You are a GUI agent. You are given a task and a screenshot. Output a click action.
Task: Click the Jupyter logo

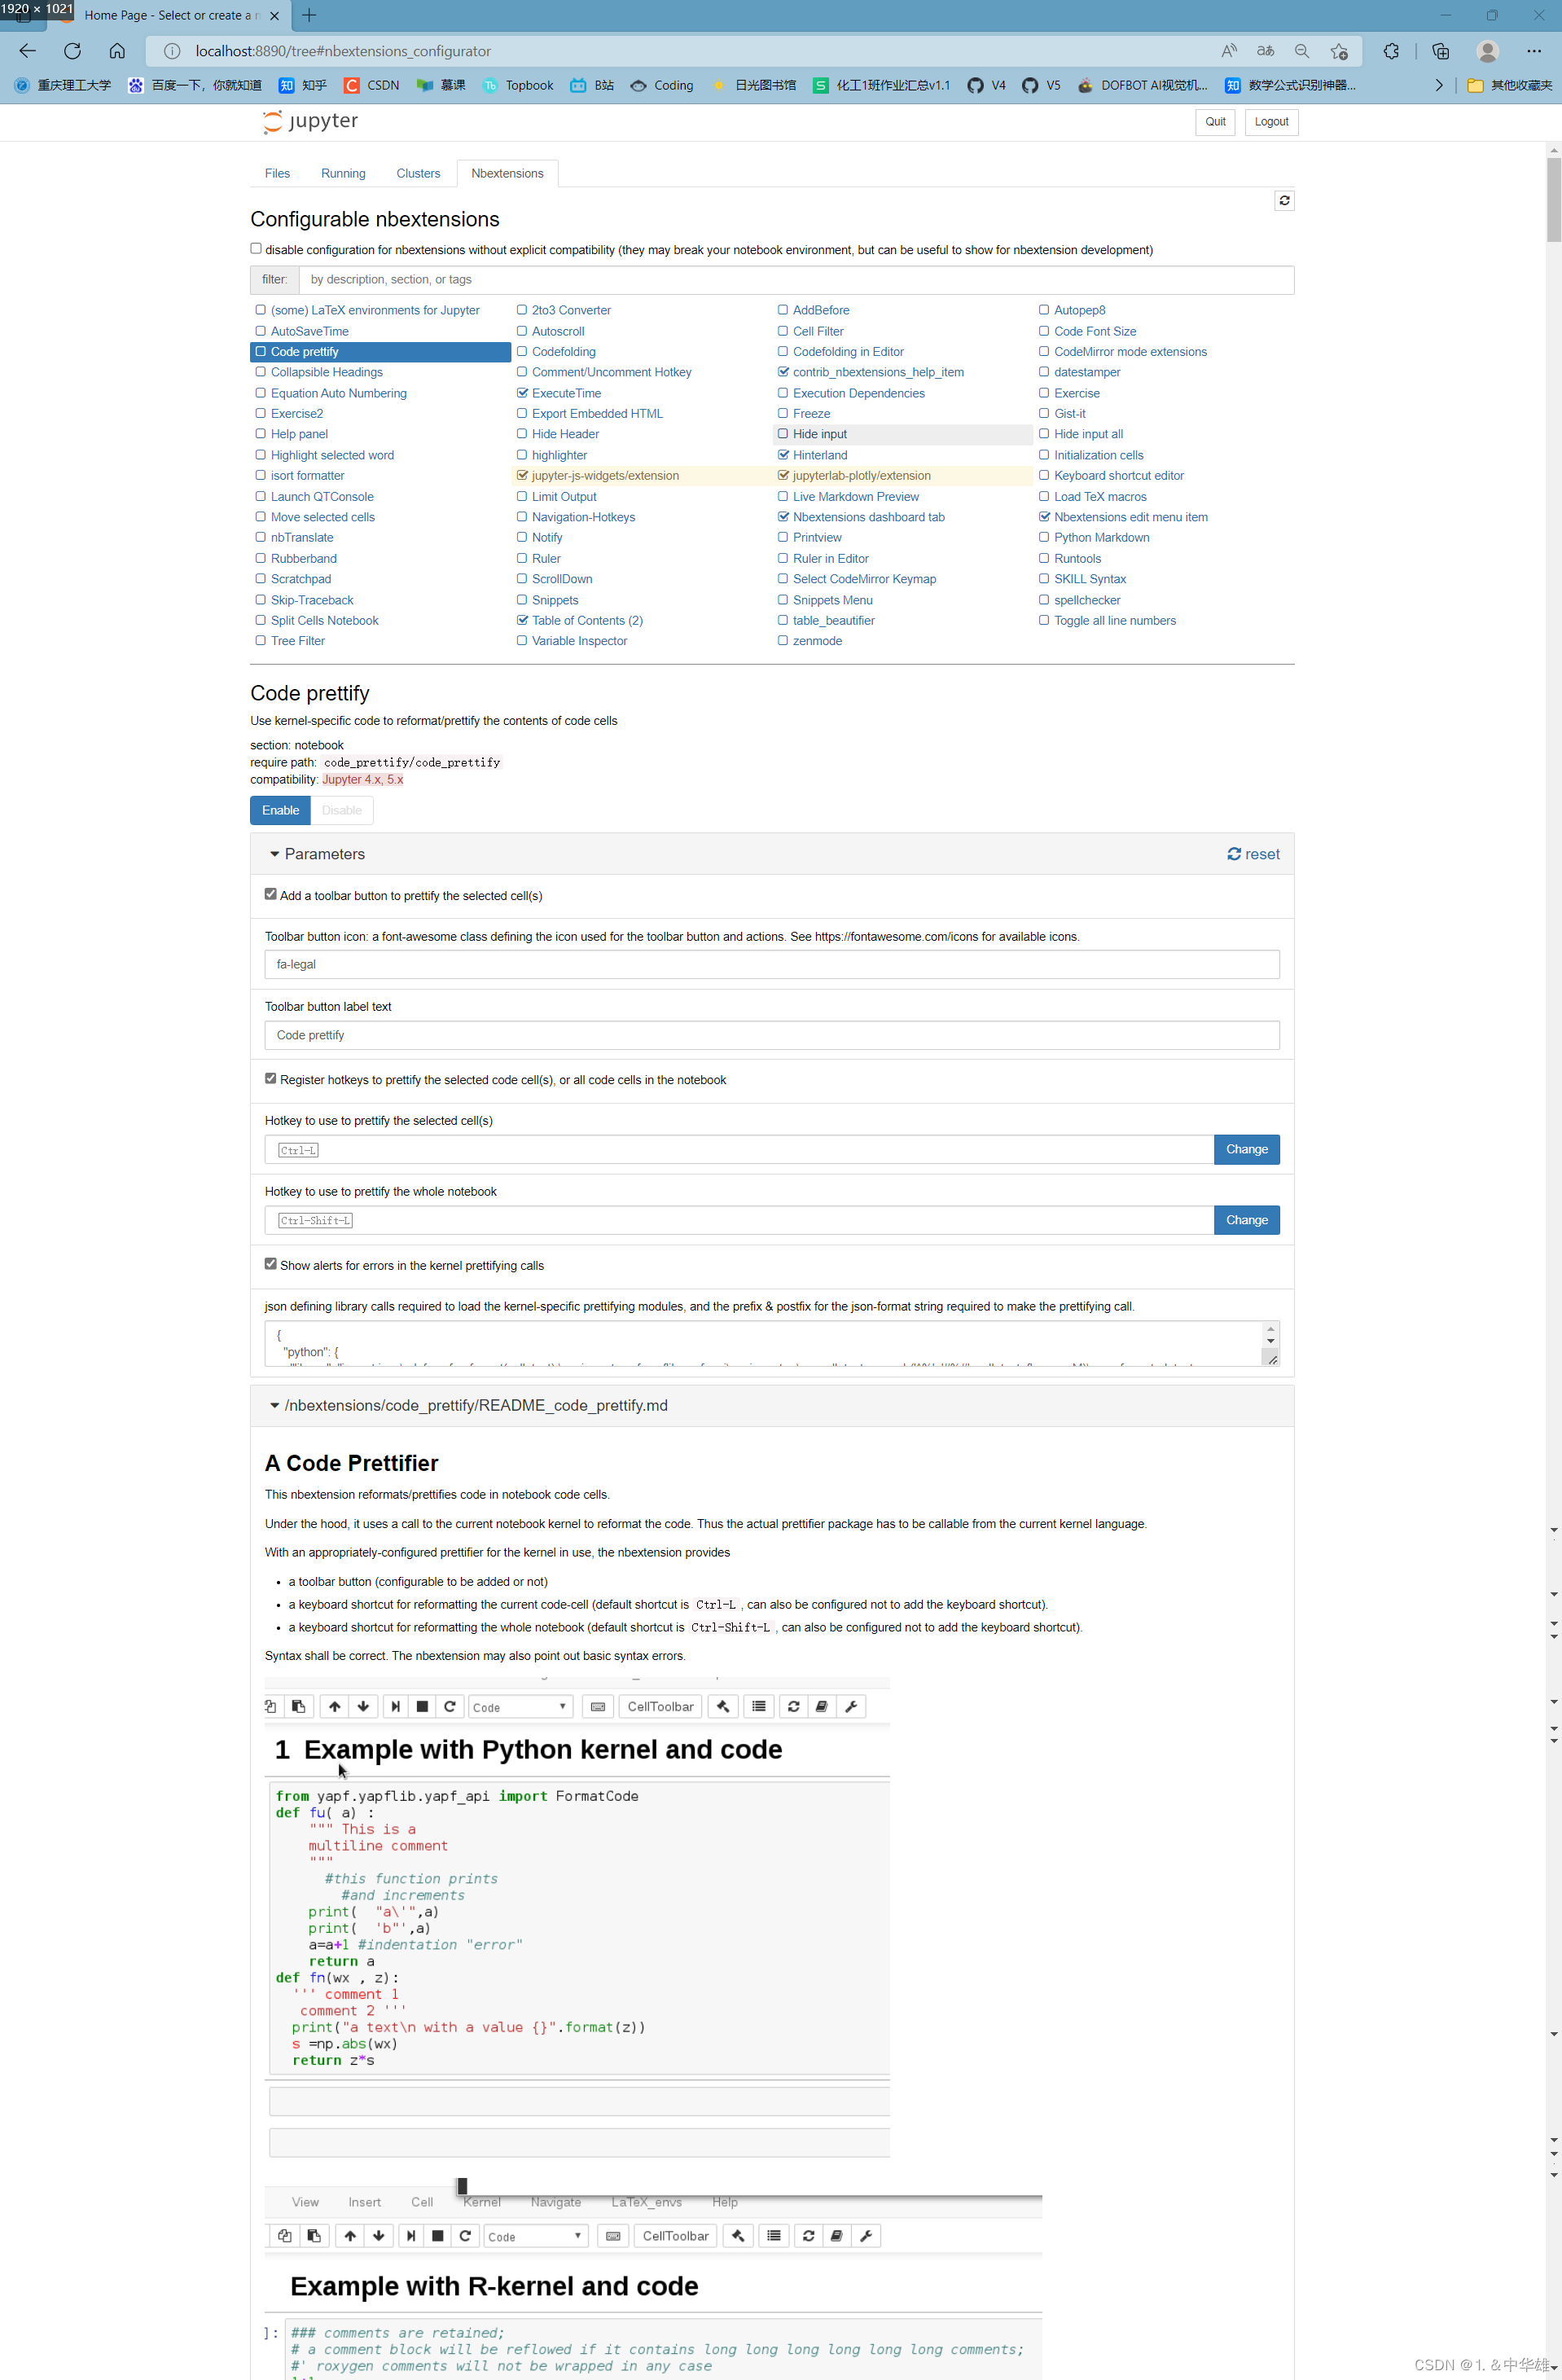(x=310, y=121)
